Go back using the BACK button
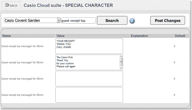Image resolution: width=192 pixels, height=110 pixels. tap(11, 5)
